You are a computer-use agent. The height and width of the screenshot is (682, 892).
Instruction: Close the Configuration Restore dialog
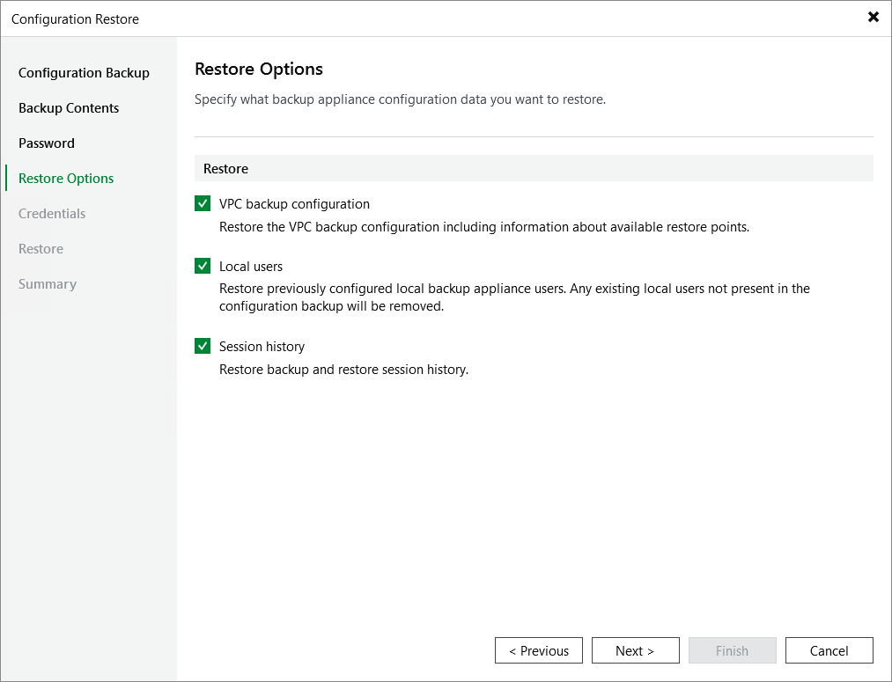(x=873, y=17)
